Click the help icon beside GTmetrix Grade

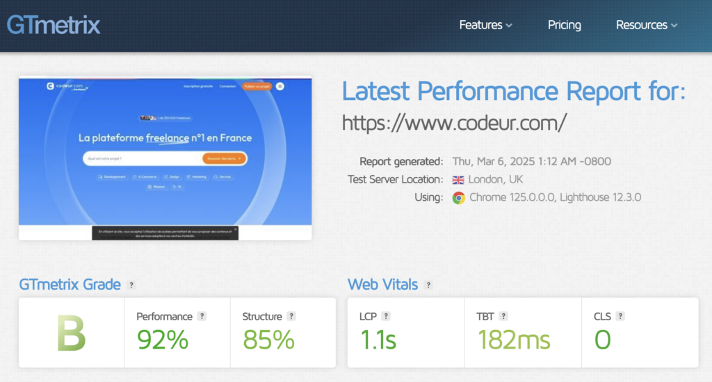[131, 285]
